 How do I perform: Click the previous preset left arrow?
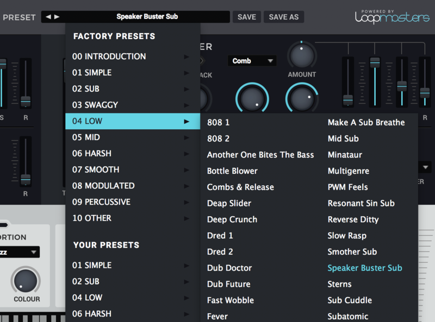(48, 17)
